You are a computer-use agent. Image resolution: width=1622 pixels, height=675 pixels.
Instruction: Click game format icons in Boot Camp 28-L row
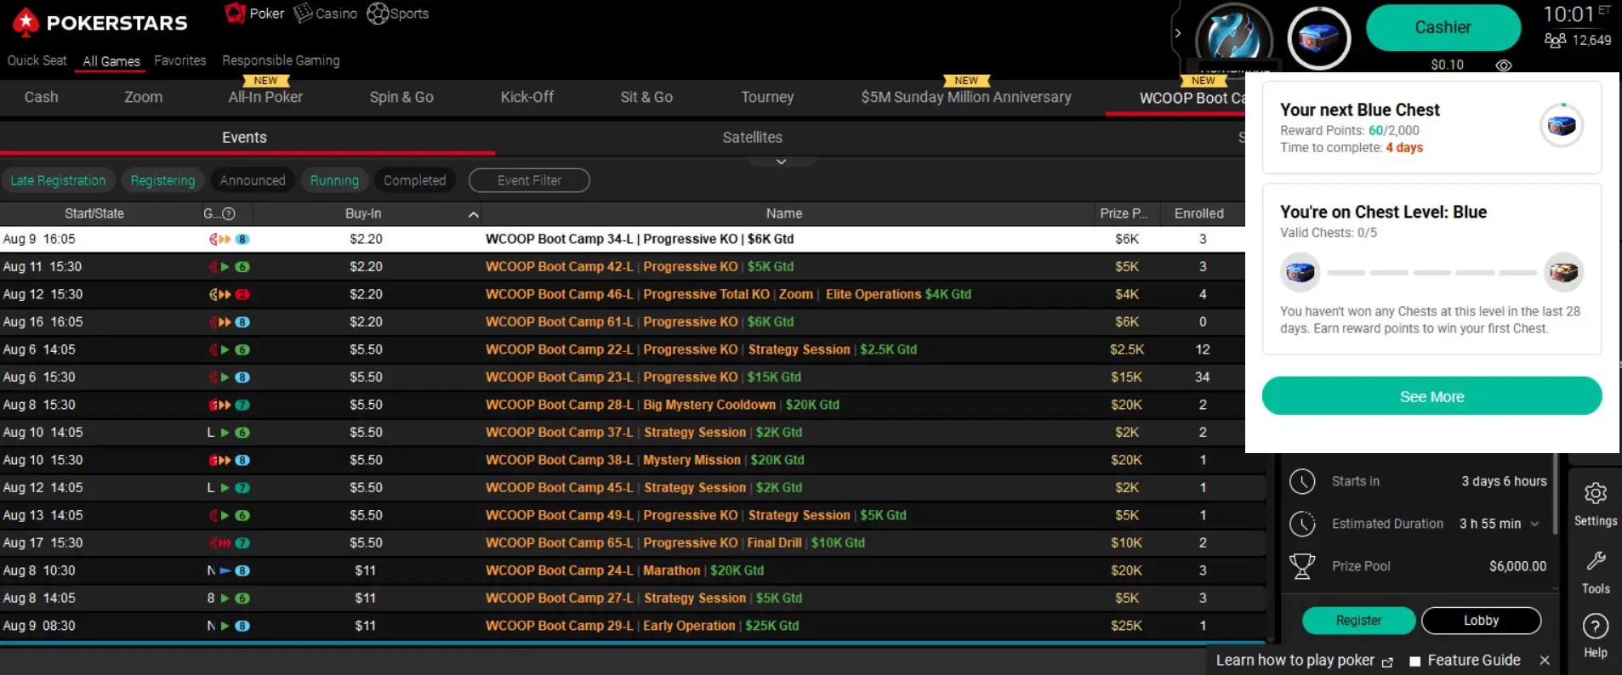[x=229, y=406]
